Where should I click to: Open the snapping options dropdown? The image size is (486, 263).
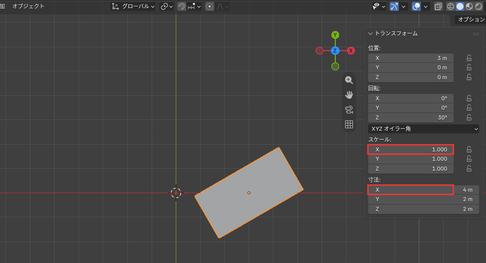(x=194, y=6)
